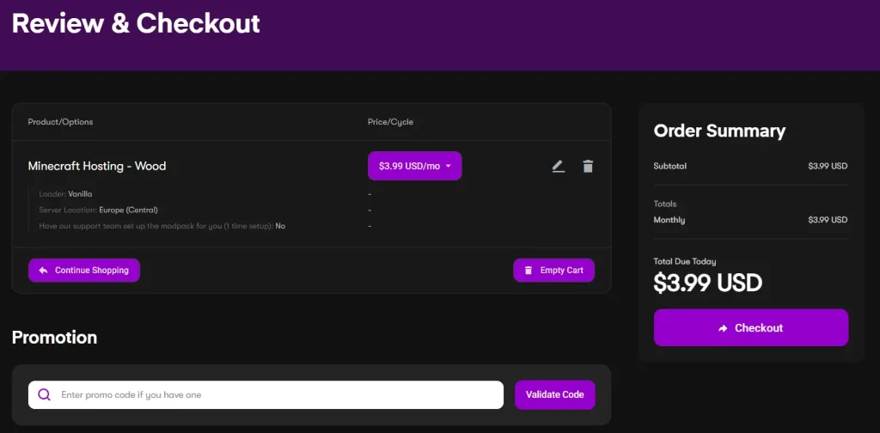This screenshot has width=880, height=433.
Task: Click the Promotion section heading
Action: tap(54, 338)
